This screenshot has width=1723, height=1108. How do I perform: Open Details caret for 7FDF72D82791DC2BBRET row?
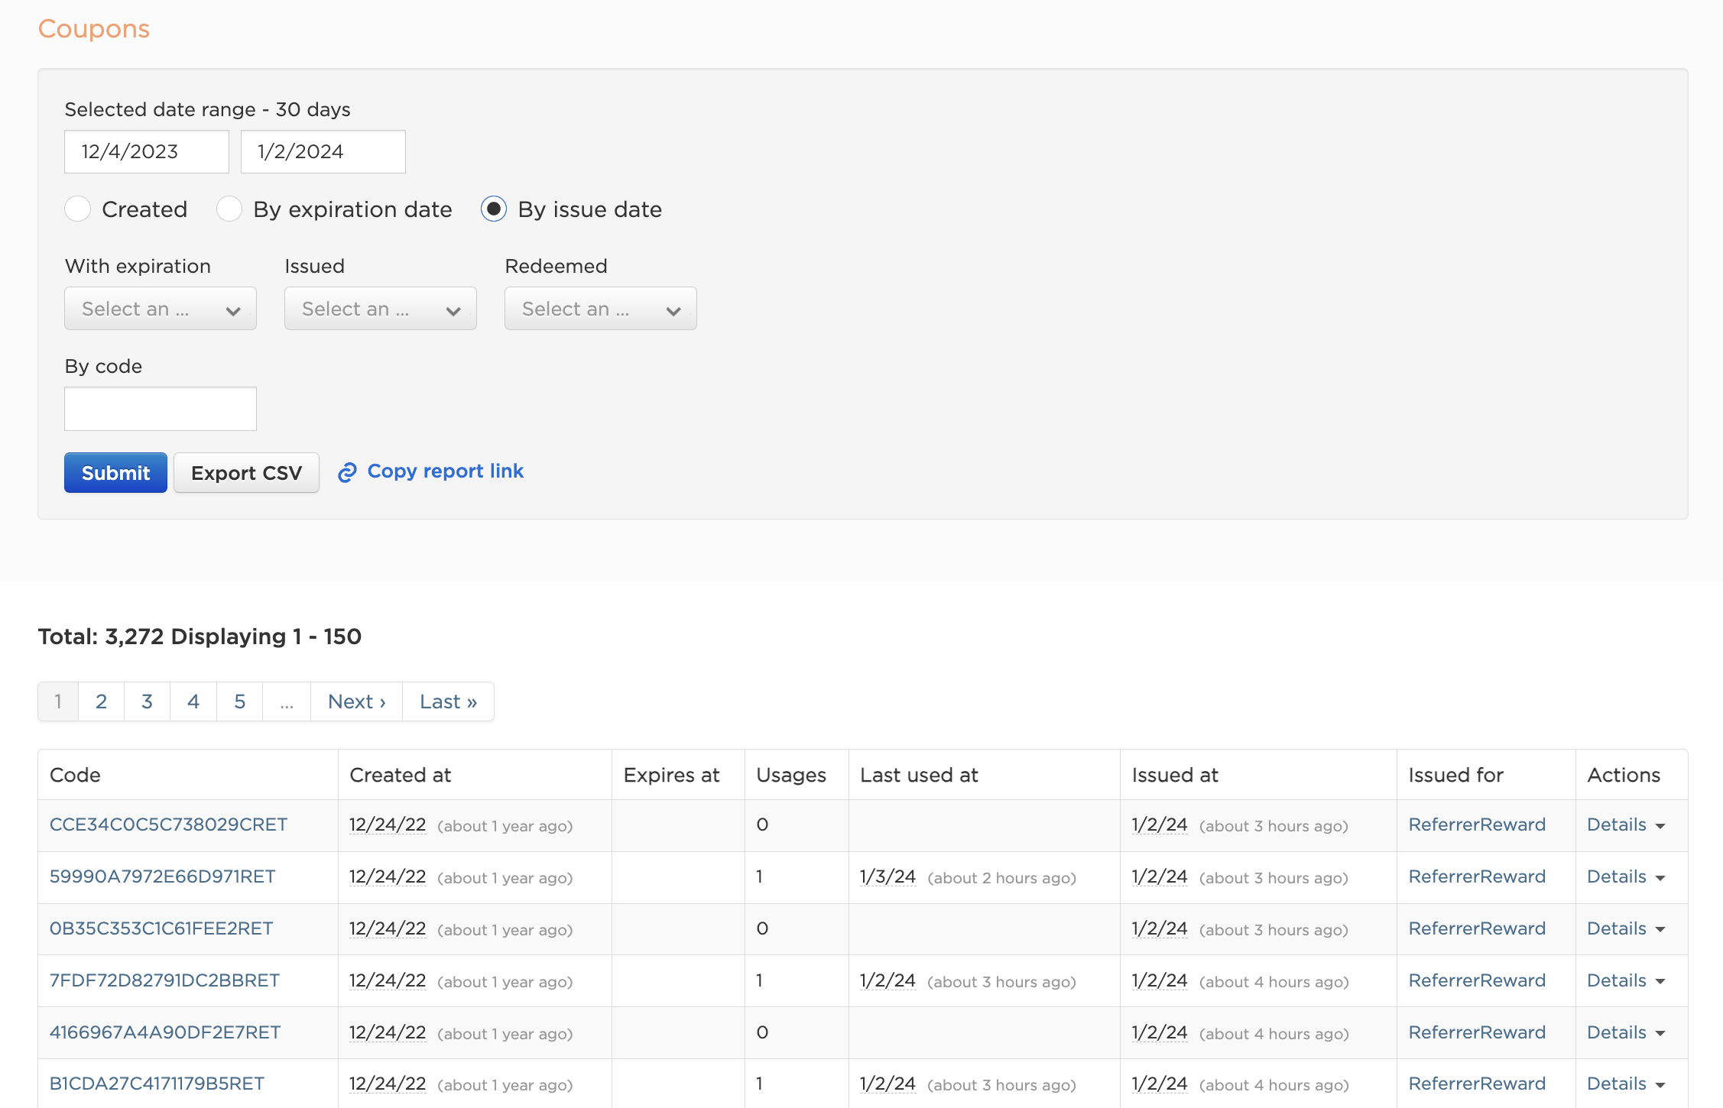[1660, 982]
